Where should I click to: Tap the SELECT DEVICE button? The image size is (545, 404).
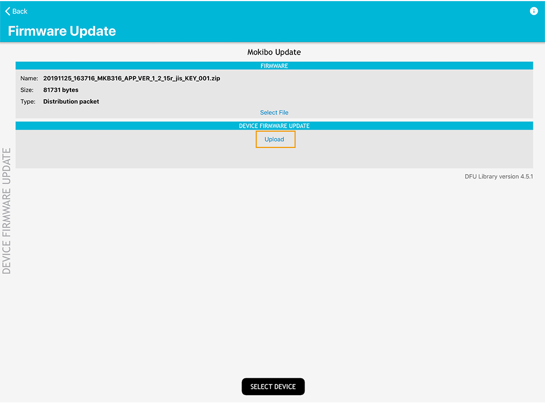(x=273, y=386)
